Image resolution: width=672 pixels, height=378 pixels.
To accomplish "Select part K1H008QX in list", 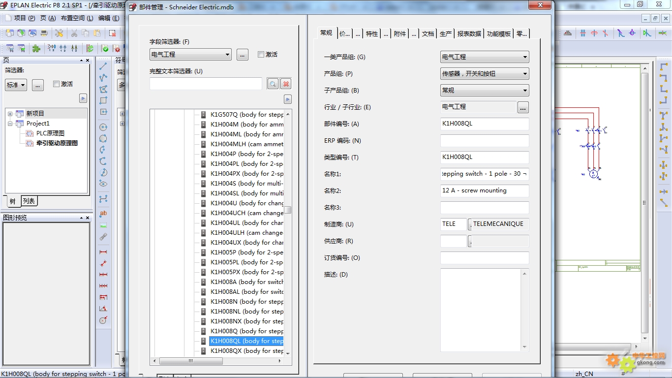I will pos(246,351).
